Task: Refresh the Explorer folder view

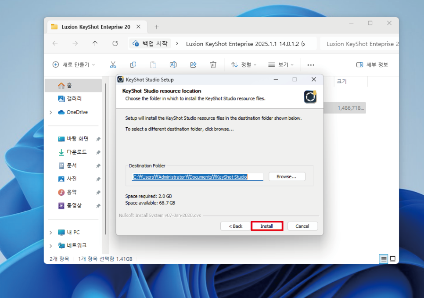Action: click(x=115, y=43)
